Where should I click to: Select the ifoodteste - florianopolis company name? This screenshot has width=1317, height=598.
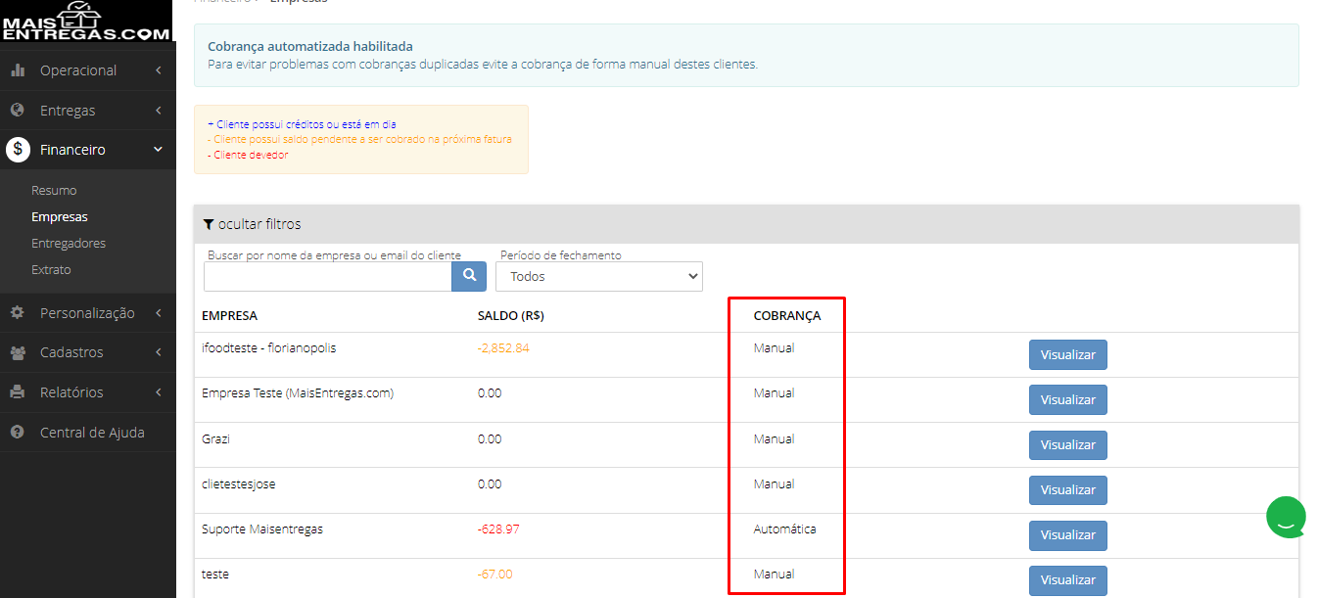269,348
